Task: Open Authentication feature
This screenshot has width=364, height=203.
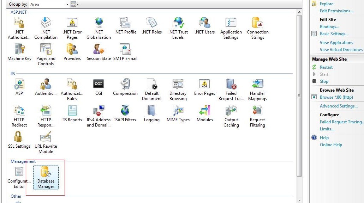Action: pyautogui.click(x=46, y=87)
